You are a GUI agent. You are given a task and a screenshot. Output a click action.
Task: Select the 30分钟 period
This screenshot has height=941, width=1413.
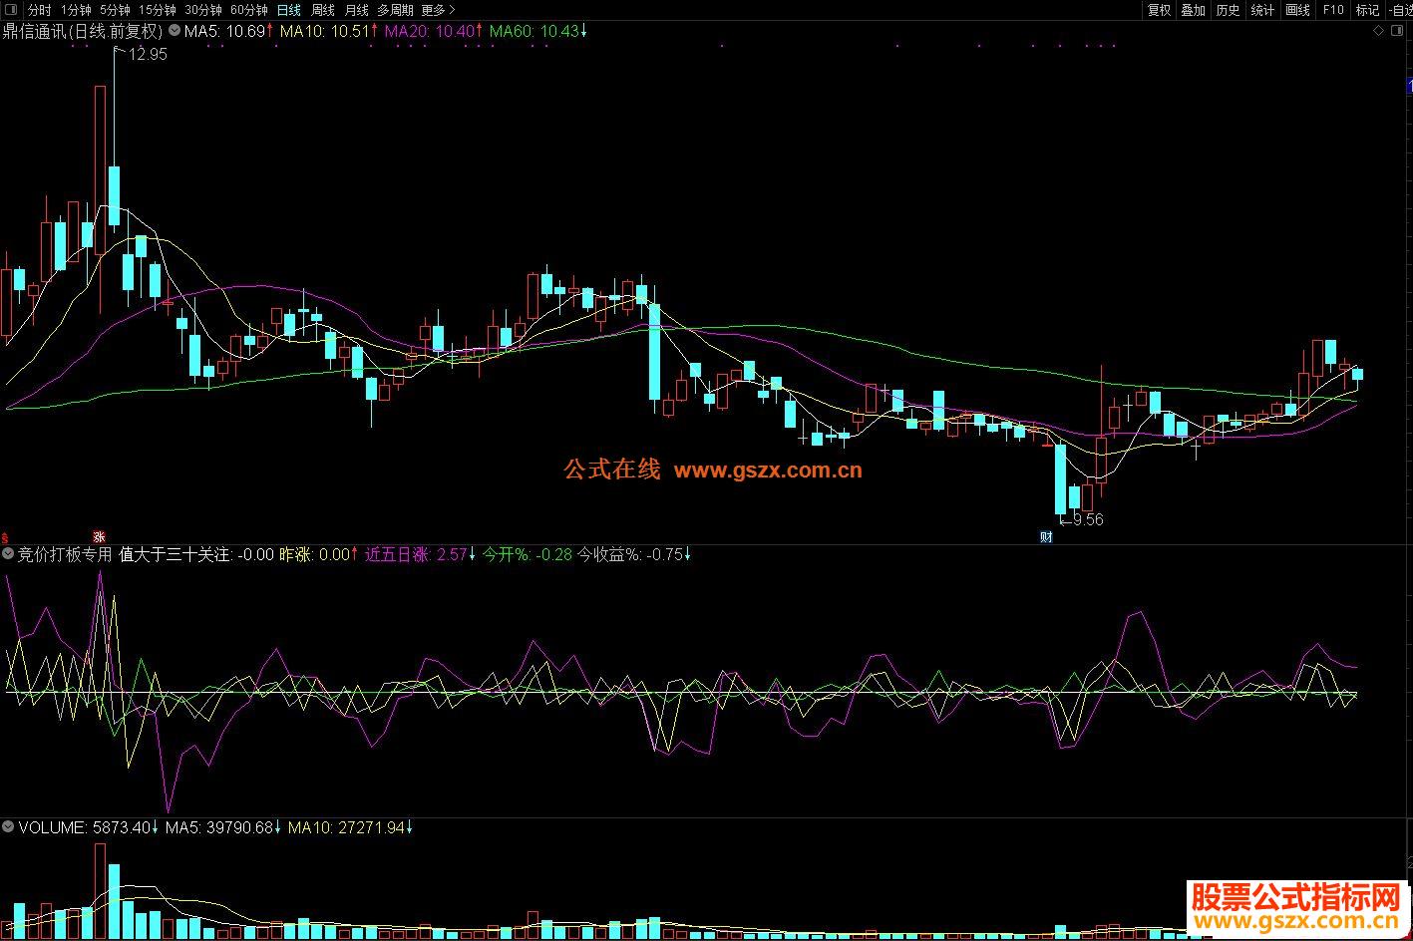point(203,10)
